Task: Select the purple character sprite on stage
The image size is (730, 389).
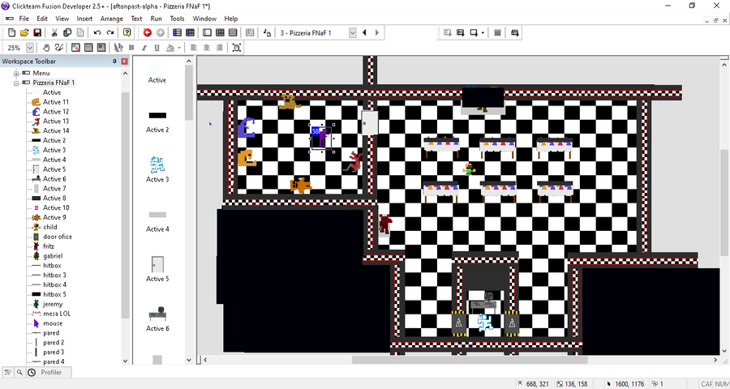Action: tap(321, 139)
